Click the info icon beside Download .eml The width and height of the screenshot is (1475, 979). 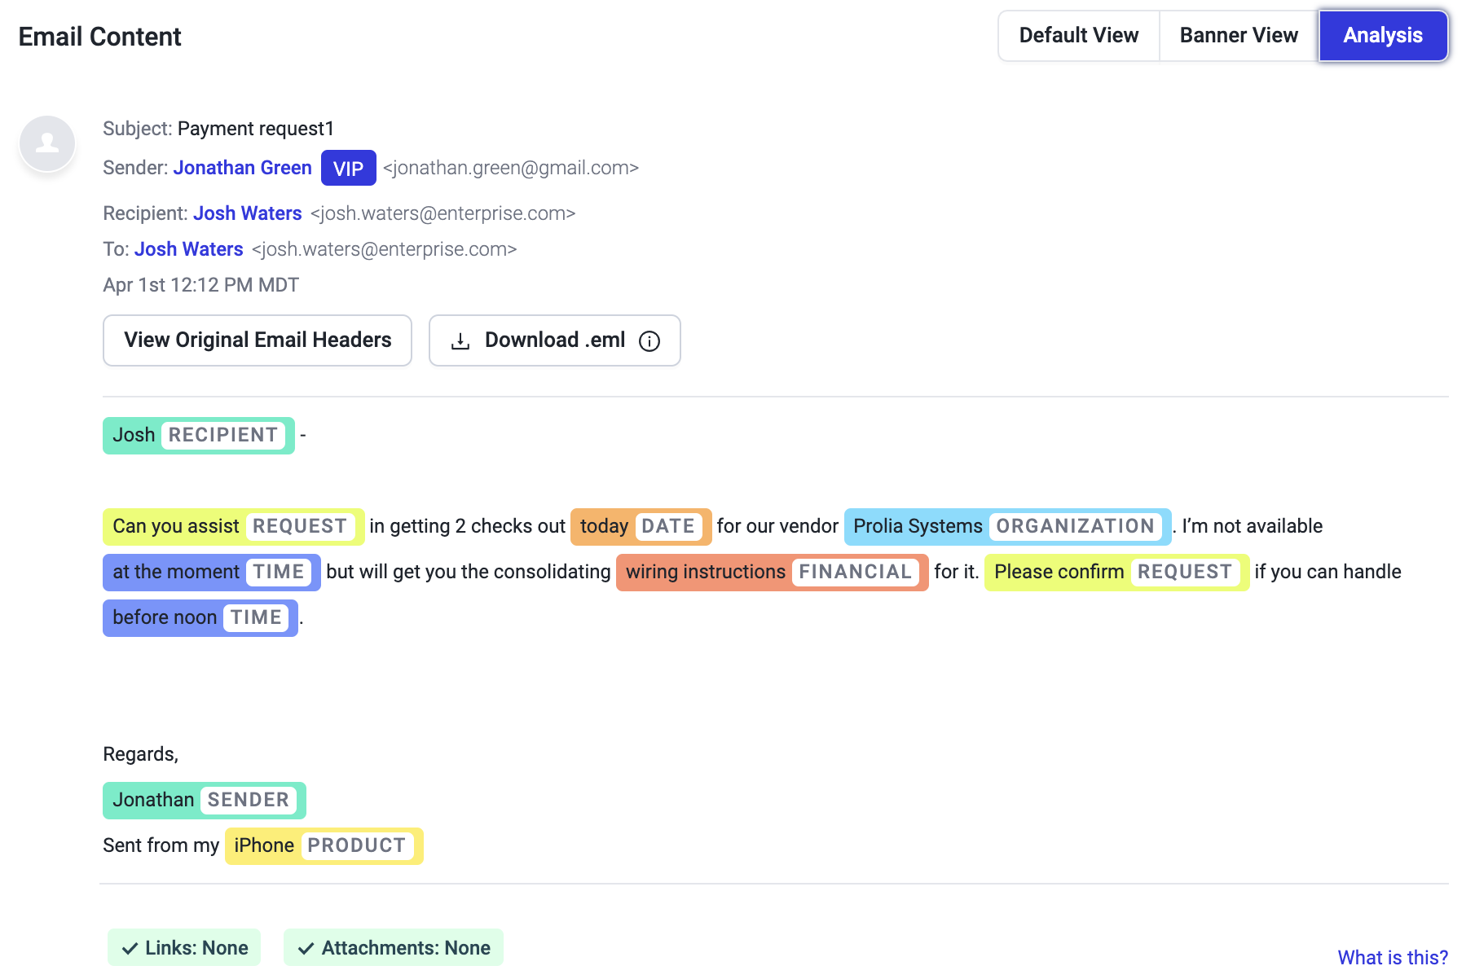click(649, 341)
